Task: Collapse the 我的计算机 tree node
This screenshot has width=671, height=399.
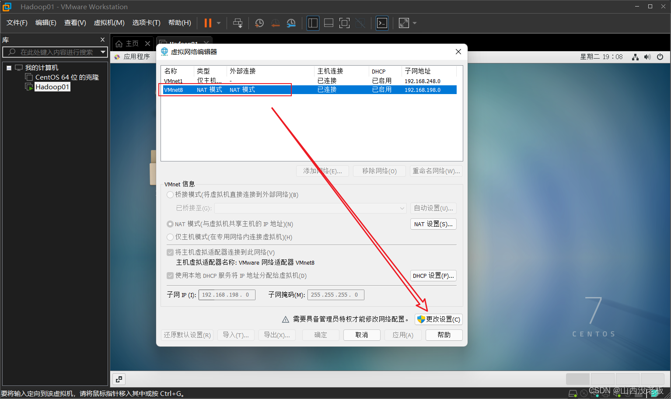Action: point(9,68)
